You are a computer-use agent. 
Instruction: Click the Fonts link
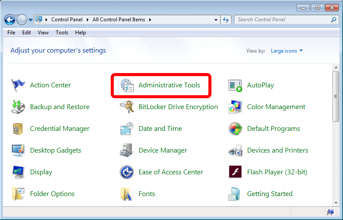coord(147,194)
